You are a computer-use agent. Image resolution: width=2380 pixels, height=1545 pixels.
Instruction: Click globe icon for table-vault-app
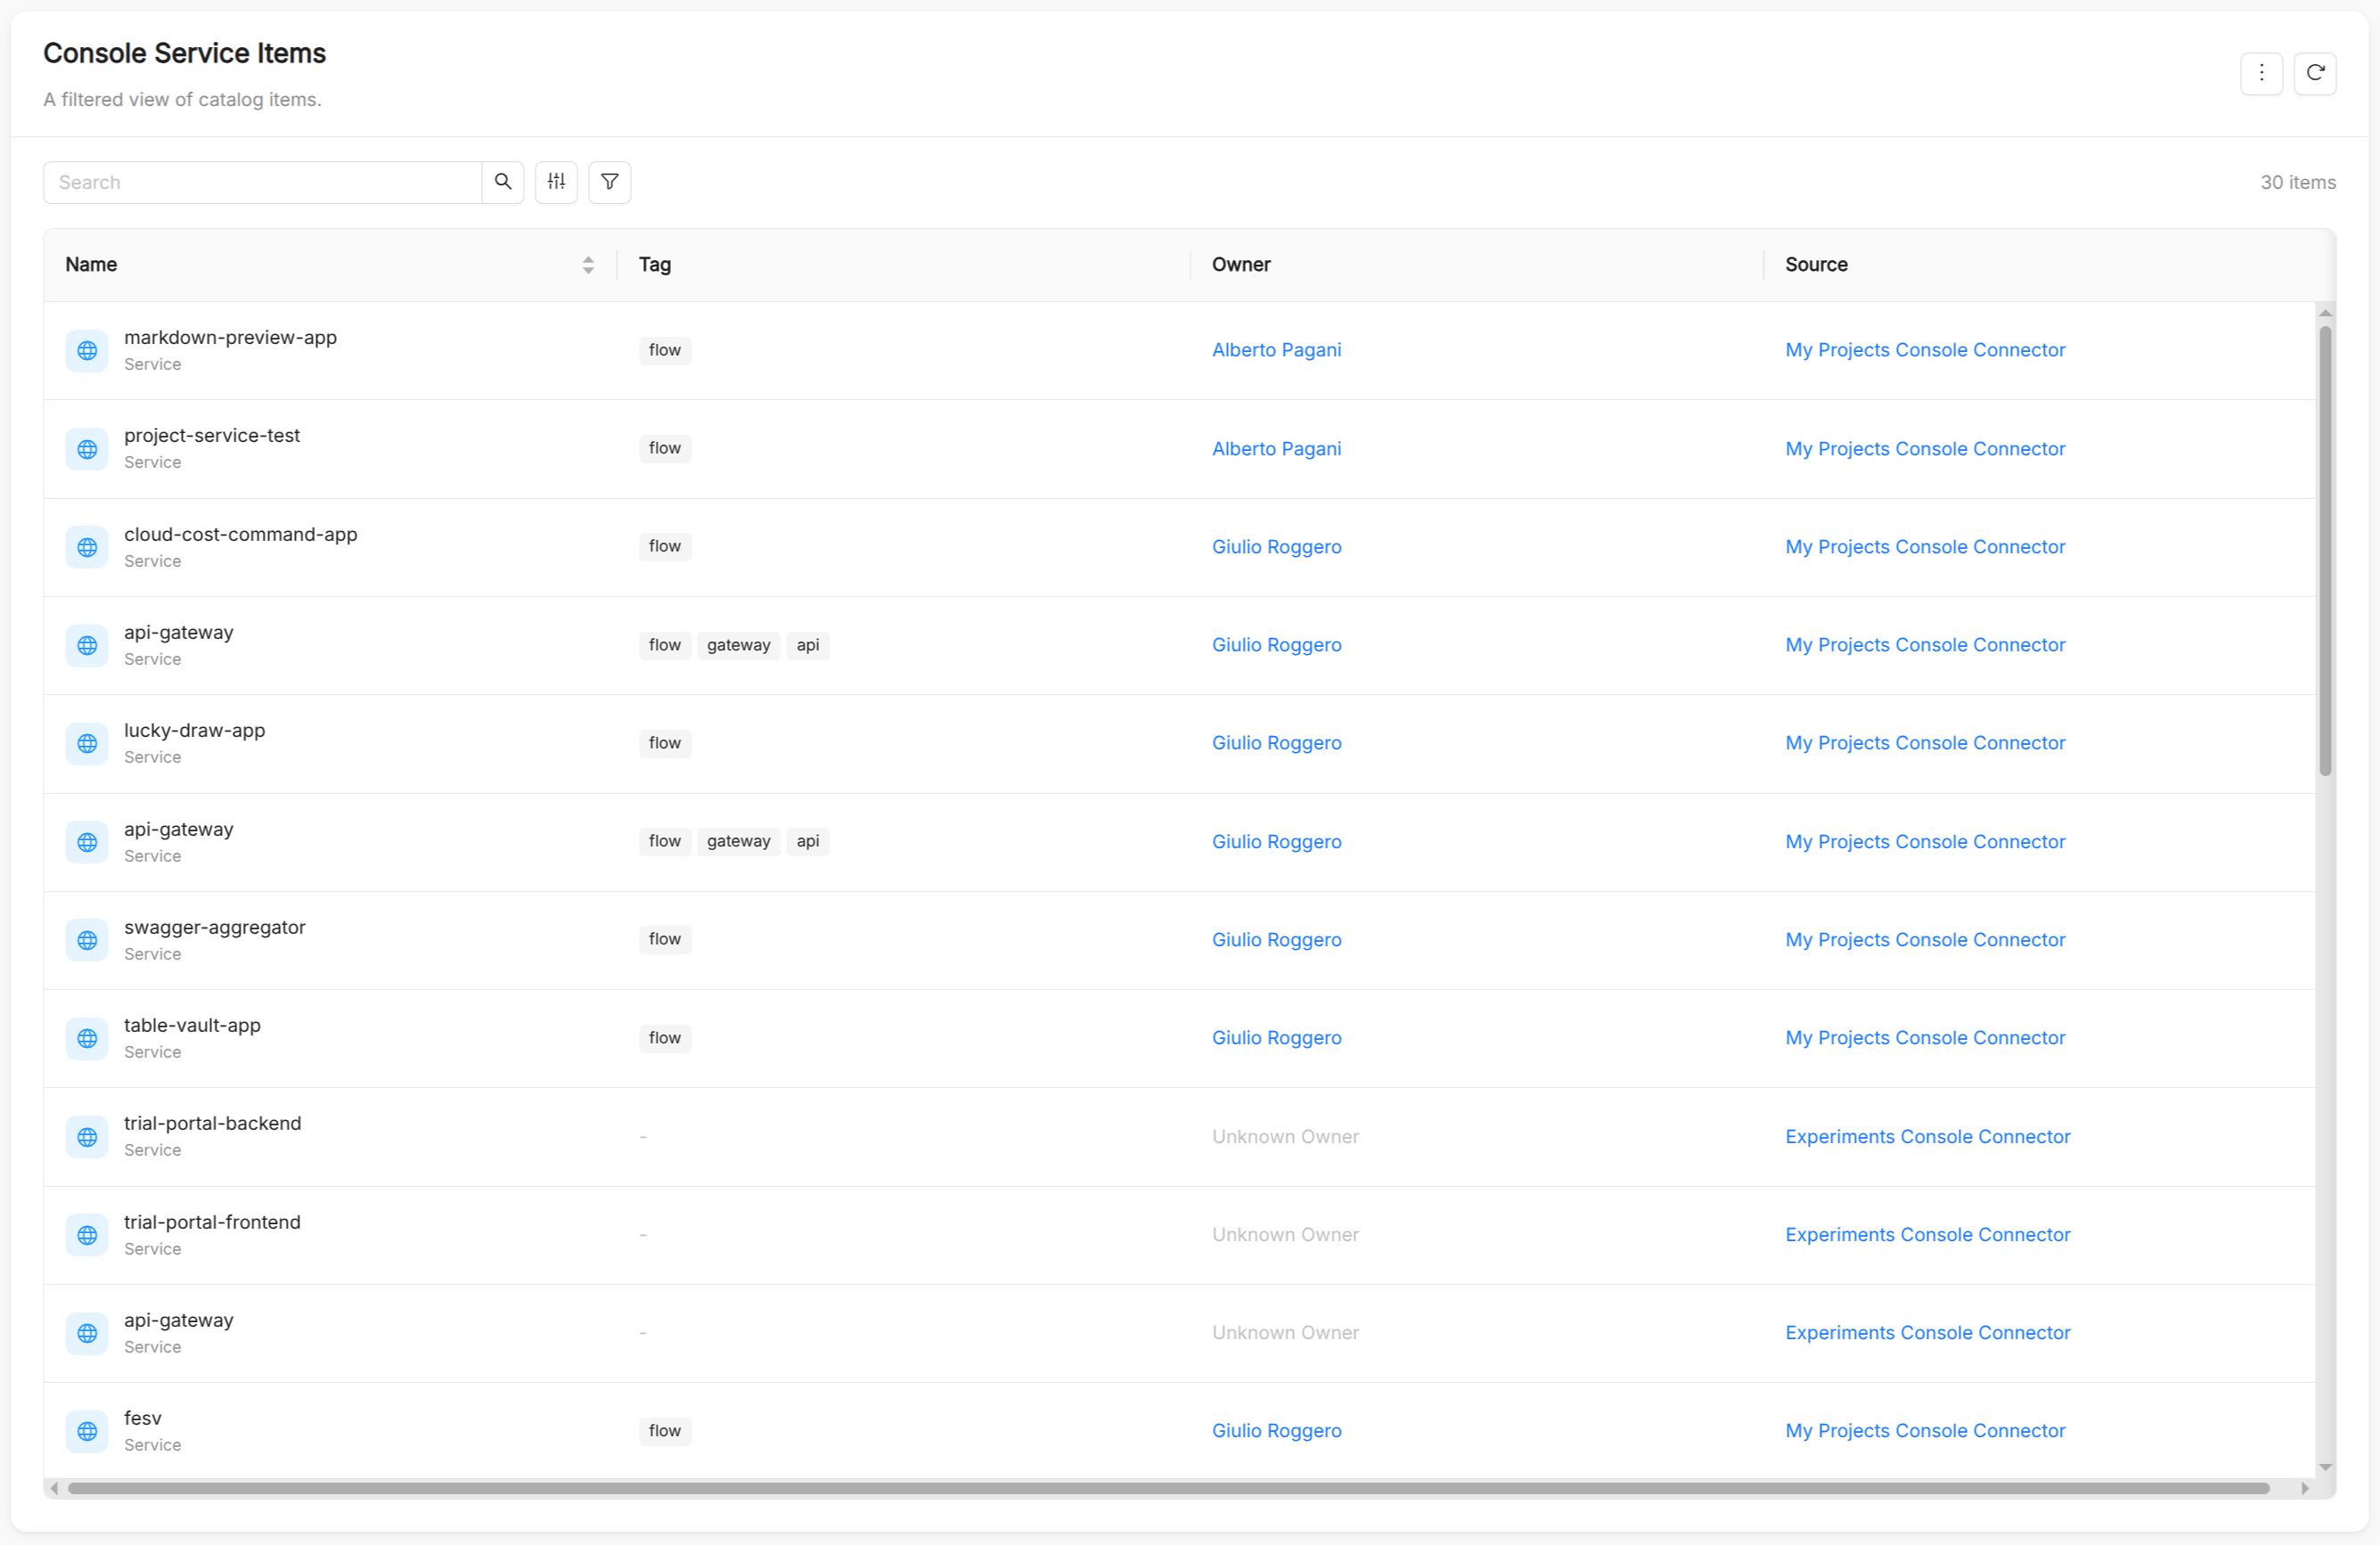point(87,1038)
